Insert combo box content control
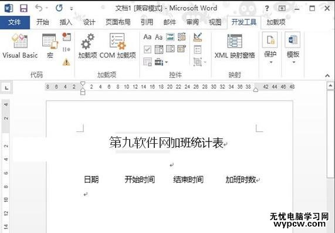335x233 pixels. 159,49
